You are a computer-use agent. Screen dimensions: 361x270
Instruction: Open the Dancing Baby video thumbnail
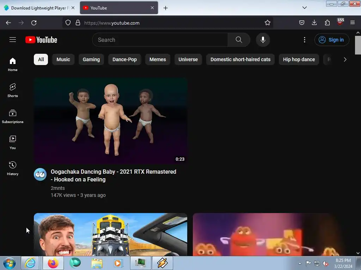(x=110, y=121)
